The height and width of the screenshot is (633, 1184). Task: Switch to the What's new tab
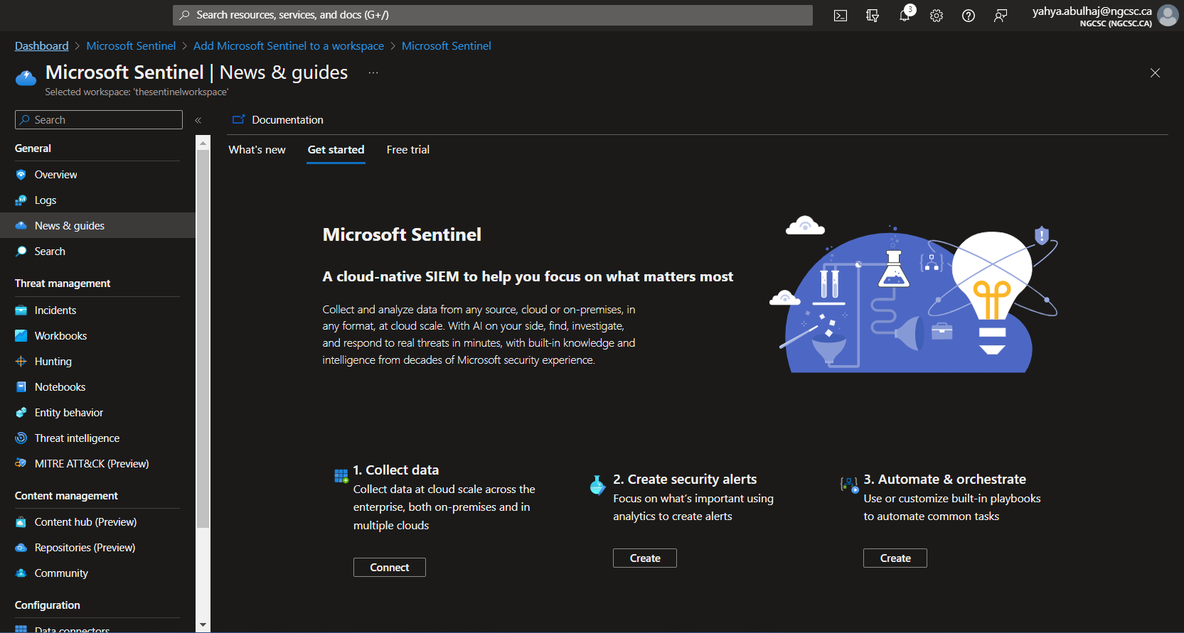(x=257, y=150)
